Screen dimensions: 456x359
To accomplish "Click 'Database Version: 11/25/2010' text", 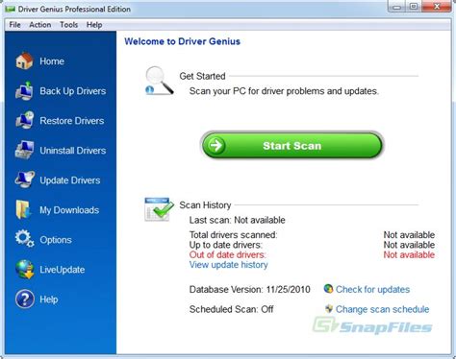I will [x=249, y=289].
